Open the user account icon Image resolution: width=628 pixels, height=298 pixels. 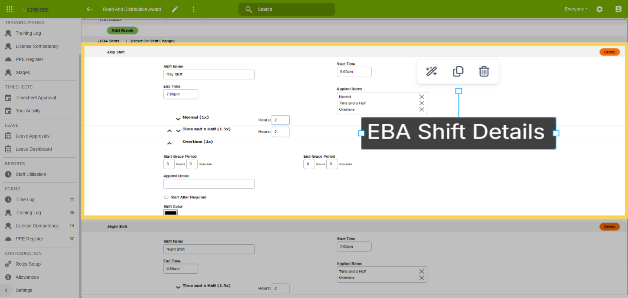pyautogui.click(x=618, y=9)
